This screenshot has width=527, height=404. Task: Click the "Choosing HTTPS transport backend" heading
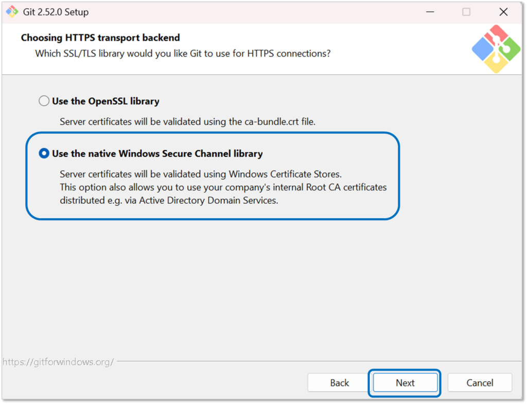(x=100, y=38)
